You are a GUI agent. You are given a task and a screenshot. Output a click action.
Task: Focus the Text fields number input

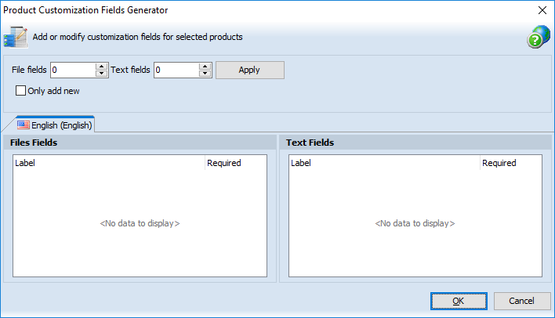pyautogui.click(x=176, y=70)
